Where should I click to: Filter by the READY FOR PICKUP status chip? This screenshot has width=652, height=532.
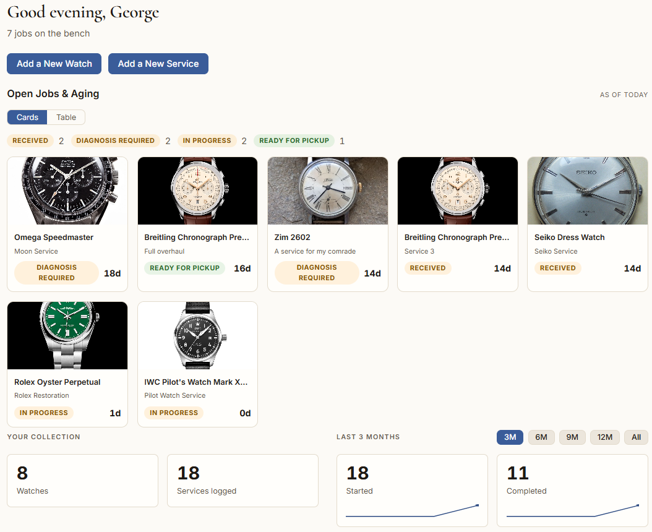click(294, 140)
